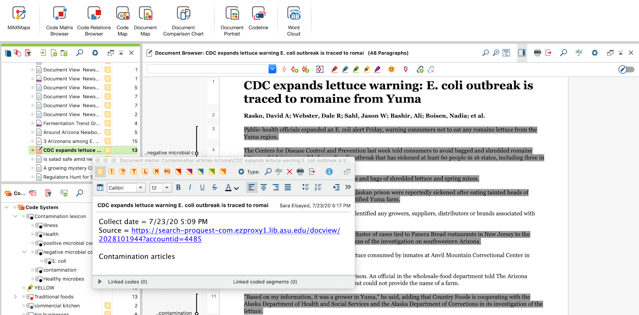Insert date using calendar icon in memo

click(x=100, y=188)
